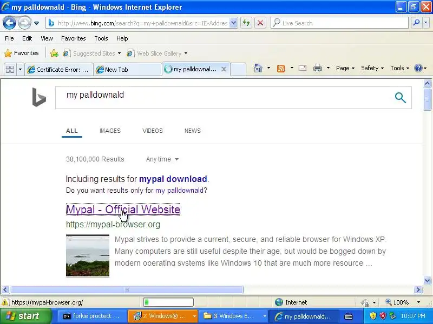This screenshot has height=324, width=433.
Task: Select the IMAGES results tab
Action: click(x=110, y=131)
